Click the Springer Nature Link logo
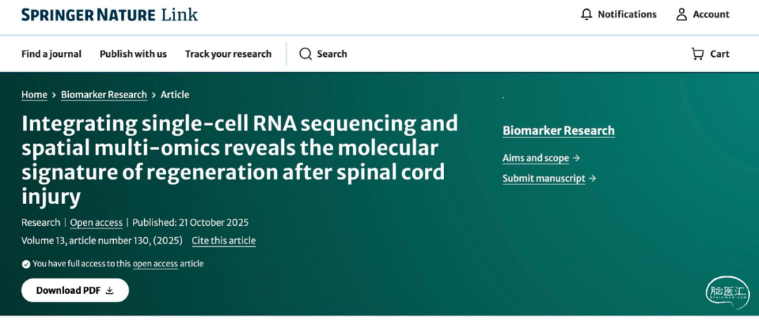Image resolution: width=759 pixels, height=324 pixels. pyautogui.click(x=110, y=15)
